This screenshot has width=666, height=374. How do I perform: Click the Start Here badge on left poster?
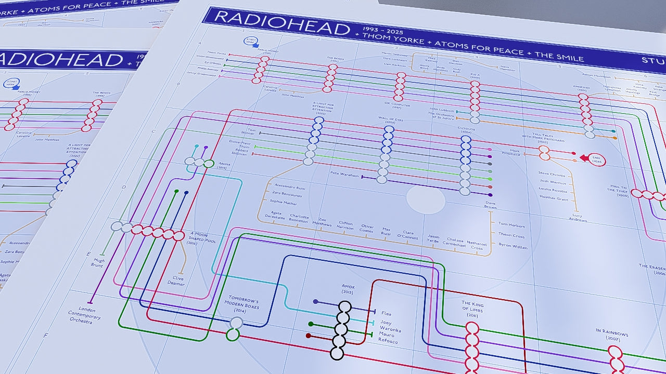coord(11,83)
